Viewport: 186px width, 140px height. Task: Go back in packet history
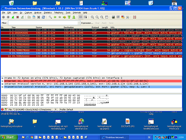(55, 17)
